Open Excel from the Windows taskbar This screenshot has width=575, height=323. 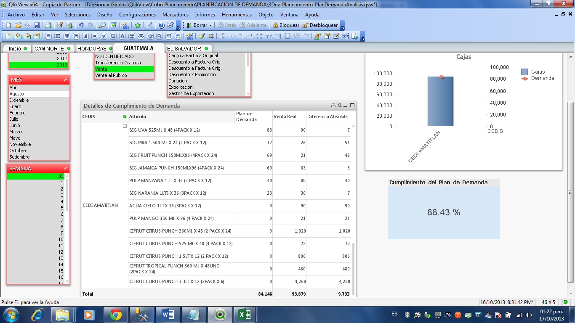tap(245, 315)
